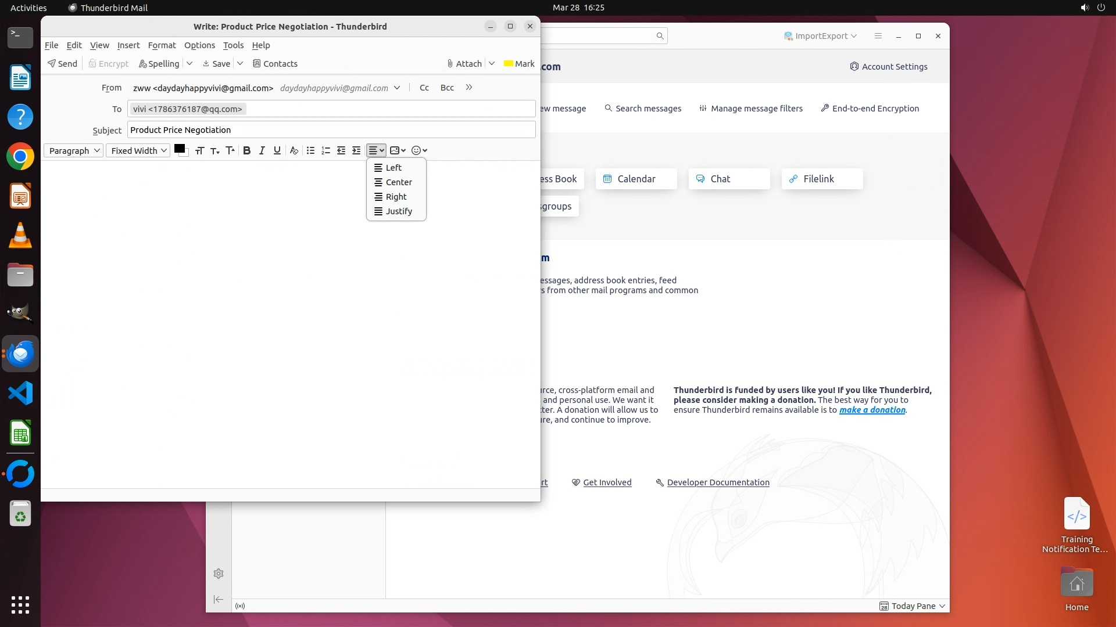Open the insert image dropdown icon

[398, 150]
